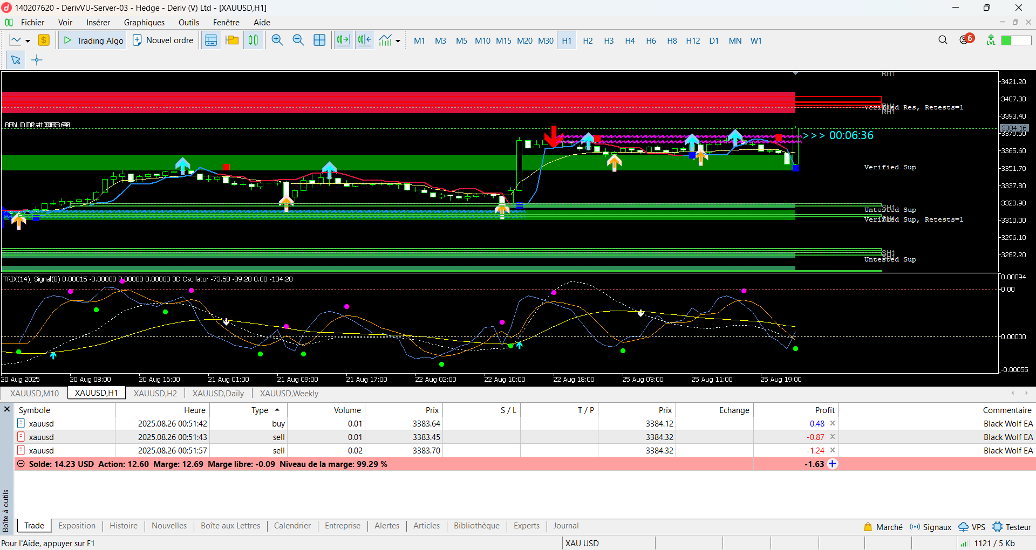Sort by the Type column arrow
The height and width of the screenshot is (550, 1036).
[x=277, y=410]
